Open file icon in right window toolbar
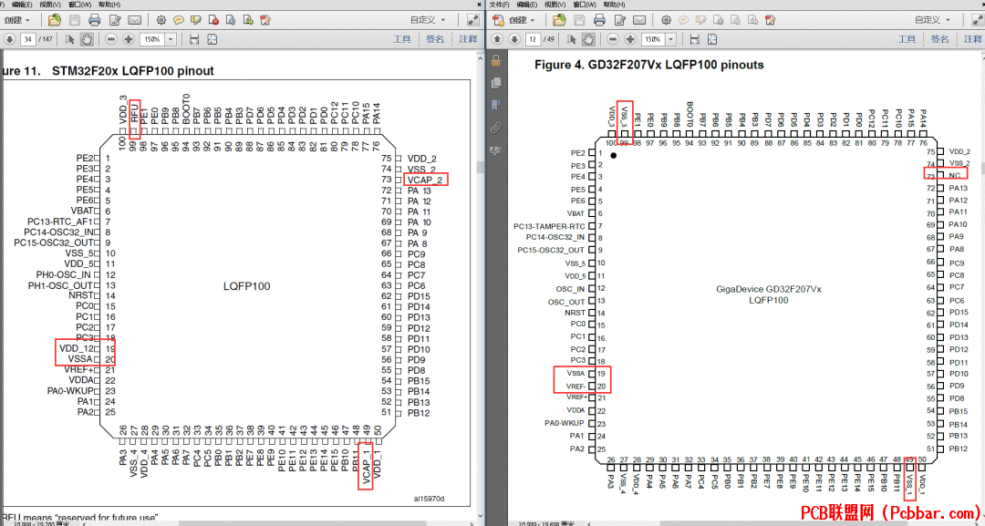This screenshot has height=526, width=985. [x=560, y=20]
